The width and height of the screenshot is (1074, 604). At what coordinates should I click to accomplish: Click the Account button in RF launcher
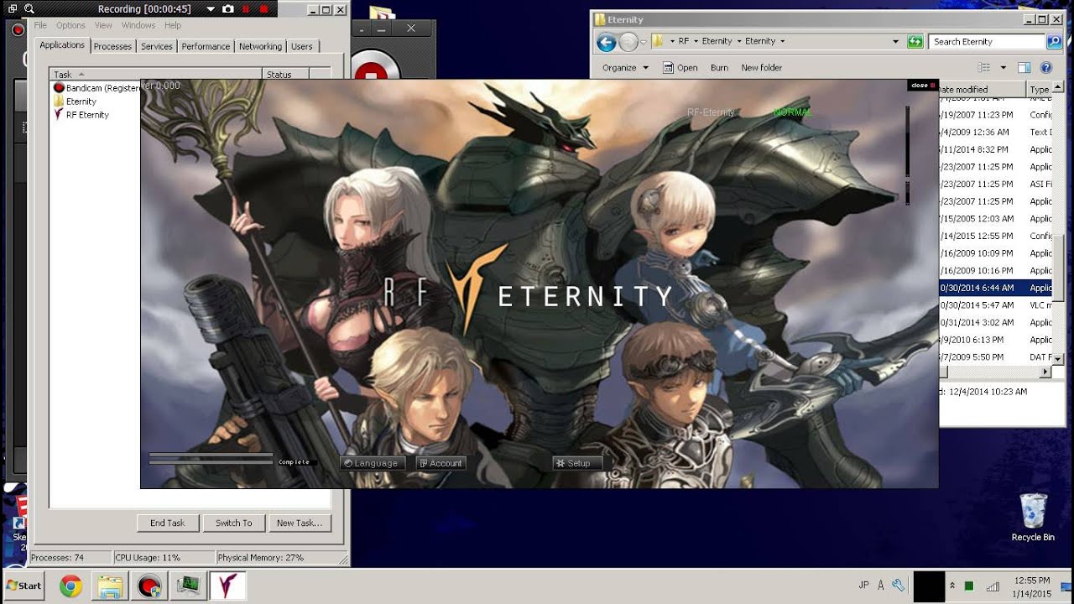pyautogui.click(x=441, y=463)
